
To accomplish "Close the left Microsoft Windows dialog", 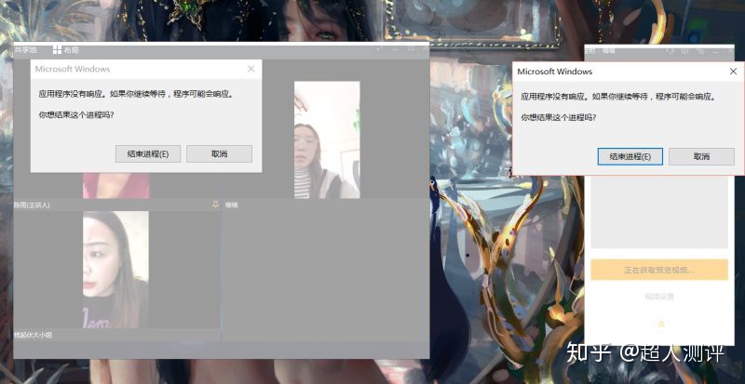I will click(251, 69).
